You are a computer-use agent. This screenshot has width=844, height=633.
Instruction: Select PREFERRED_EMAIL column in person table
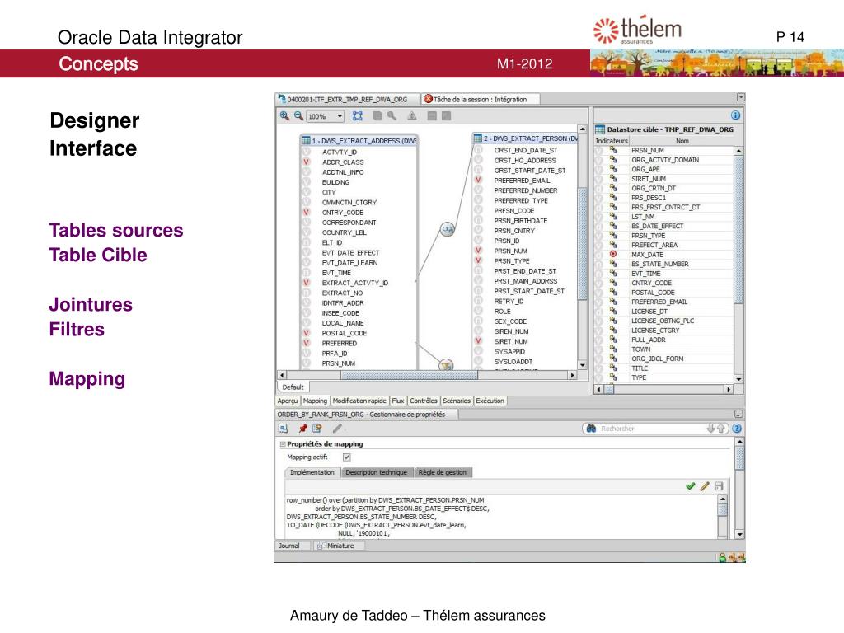pos(522,181)
